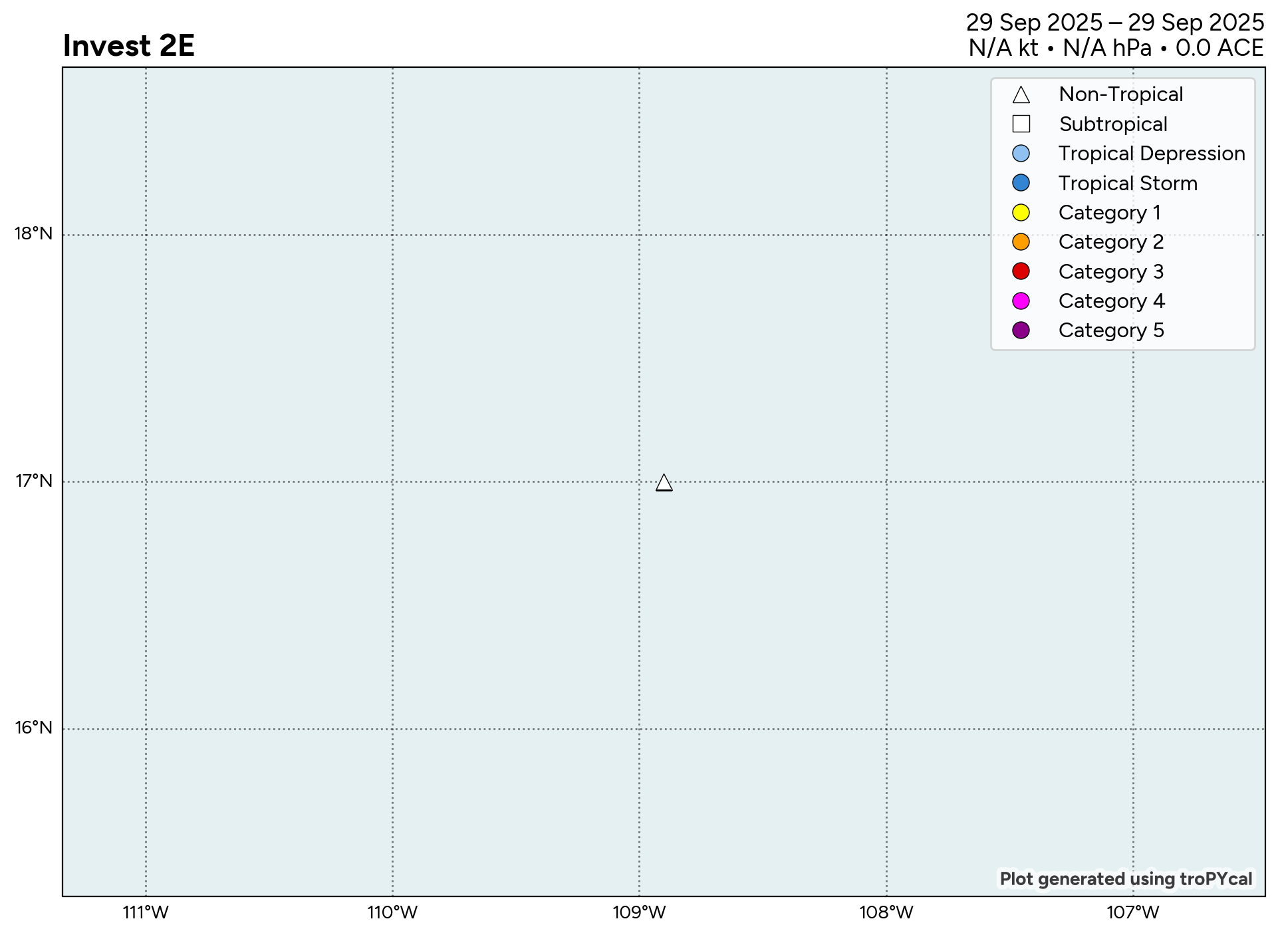Click the 17°N latitude axis label
The image size is (1278, 935).
pos(33,481)
